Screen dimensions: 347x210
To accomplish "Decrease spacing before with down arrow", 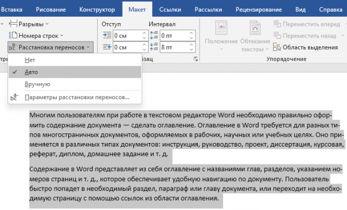I will (x=191, y=38).
